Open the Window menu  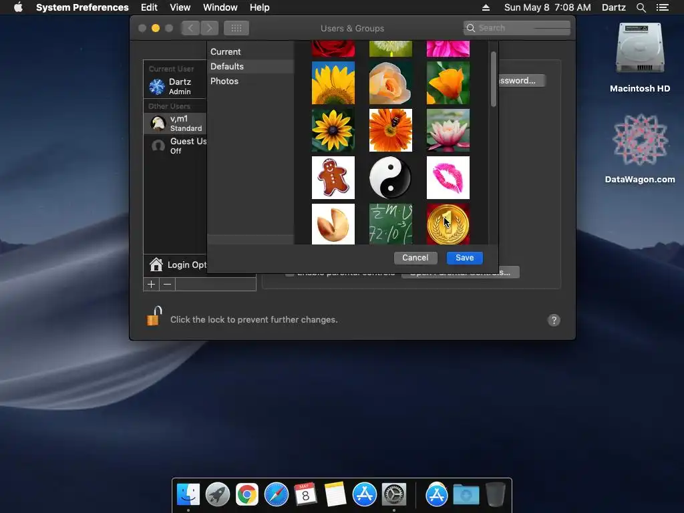[220, 7]
